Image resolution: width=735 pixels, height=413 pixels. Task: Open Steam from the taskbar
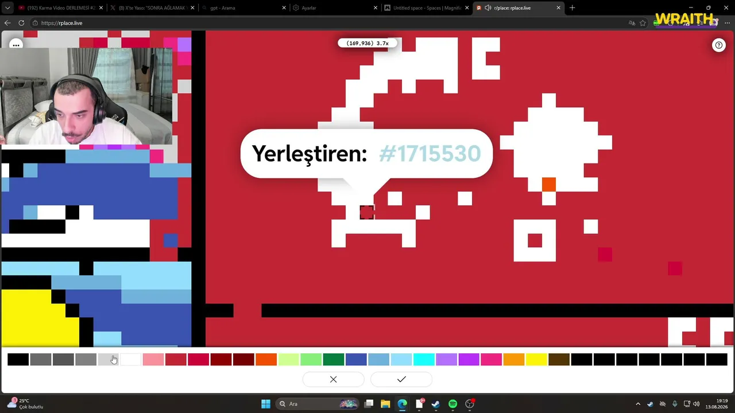[x=436, y=404]
